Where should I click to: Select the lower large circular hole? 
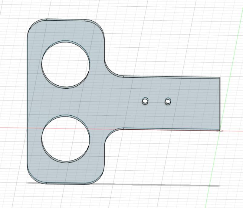(66, 139)
